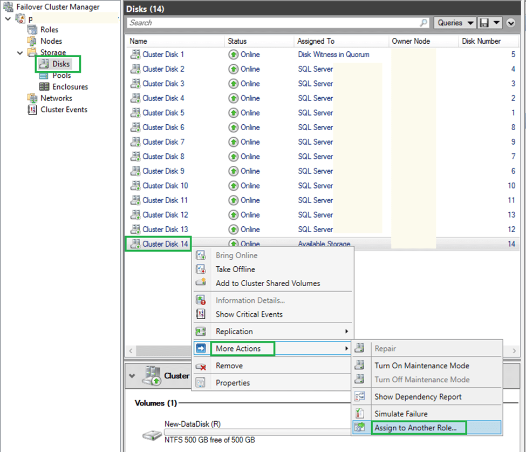
Task: Click the Simulate Failure icon
Action: (360, 413)
